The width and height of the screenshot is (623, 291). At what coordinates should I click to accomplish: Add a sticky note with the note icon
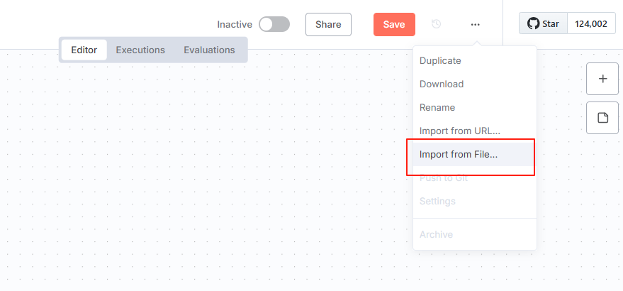[x=602, y=118]
